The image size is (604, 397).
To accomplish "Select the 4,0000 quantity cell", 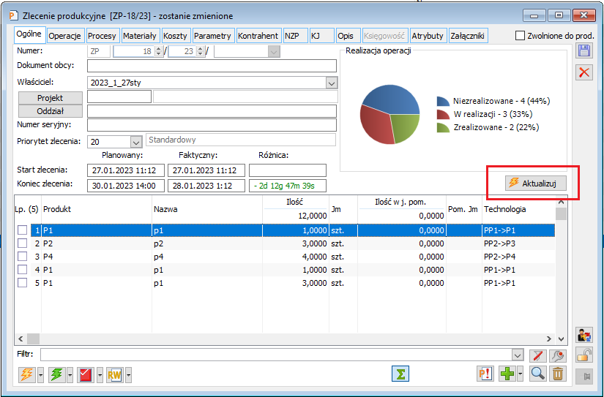I will click(x=296, y=257).
